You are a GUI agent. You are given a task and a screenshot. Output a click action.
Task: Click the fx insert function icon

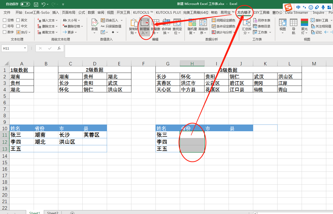click(59, 48)
